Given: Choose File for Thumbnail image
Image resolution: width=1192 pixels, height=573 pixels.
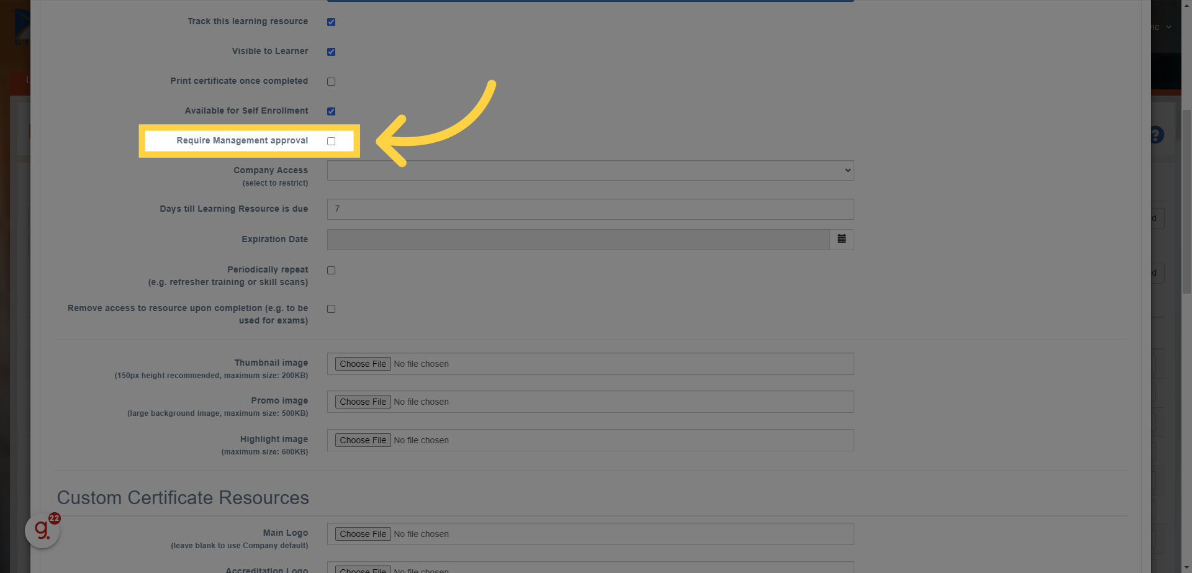Looking at the screenshot, I should pos(363,364).
